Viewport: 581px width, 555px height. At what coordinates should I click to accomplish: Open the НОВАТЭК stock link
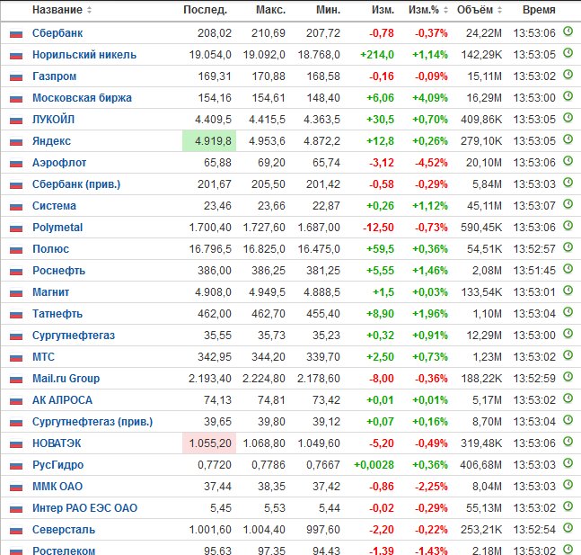[x=57, y=443]
